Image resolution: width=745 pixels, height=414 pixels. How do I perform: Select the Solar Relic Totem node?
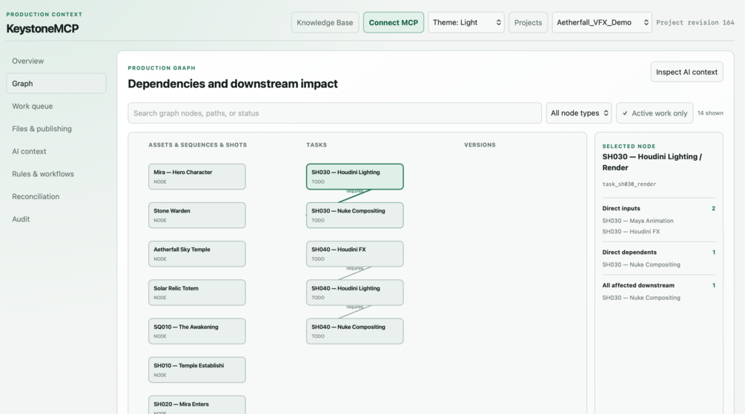tap(196, 293)
